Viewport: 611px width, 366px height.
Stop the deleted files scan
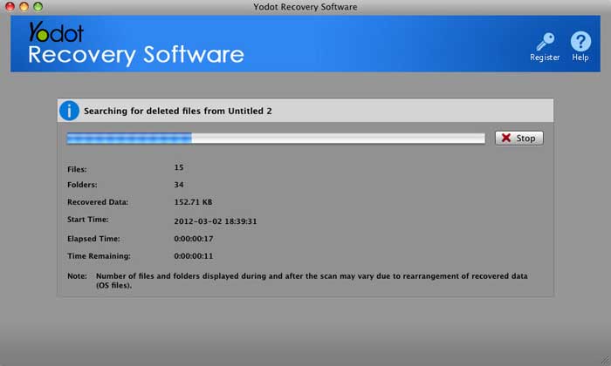tap(519, 138)
